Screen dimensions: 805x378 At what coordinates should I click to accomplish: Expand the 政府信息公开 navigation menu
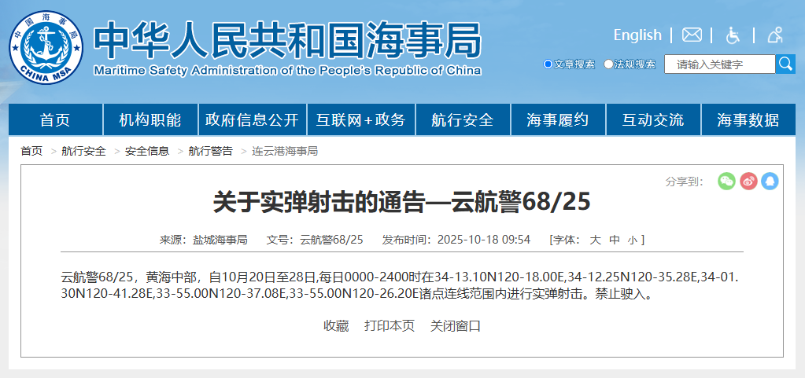(x=252, y=120)
